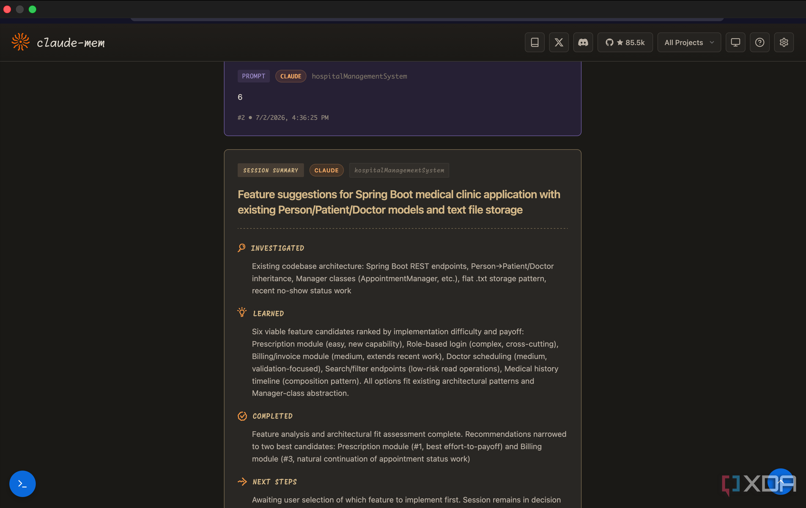Viewport: 806px width, 508px height.
Task: Click the COMPLETED section heading
Action: [x=272, y=416]
